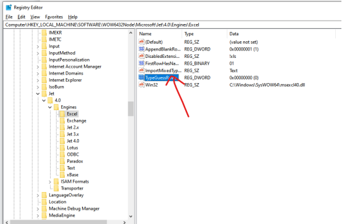Select the Jet folder icon
This screenshot has width=342, height=224.
pyautogui.click(x=44, y=94)
